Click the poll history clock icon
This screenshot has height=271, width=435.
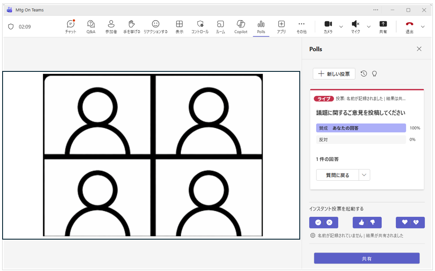coord(364,74)
